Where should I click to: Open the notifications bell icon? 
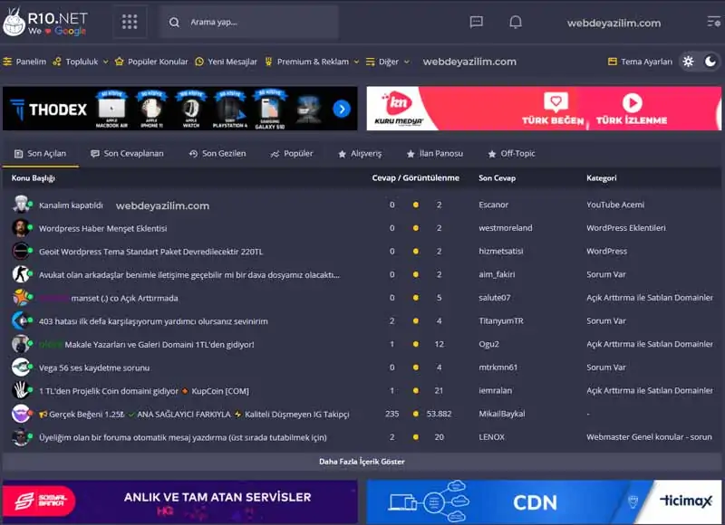click(516, 22)
